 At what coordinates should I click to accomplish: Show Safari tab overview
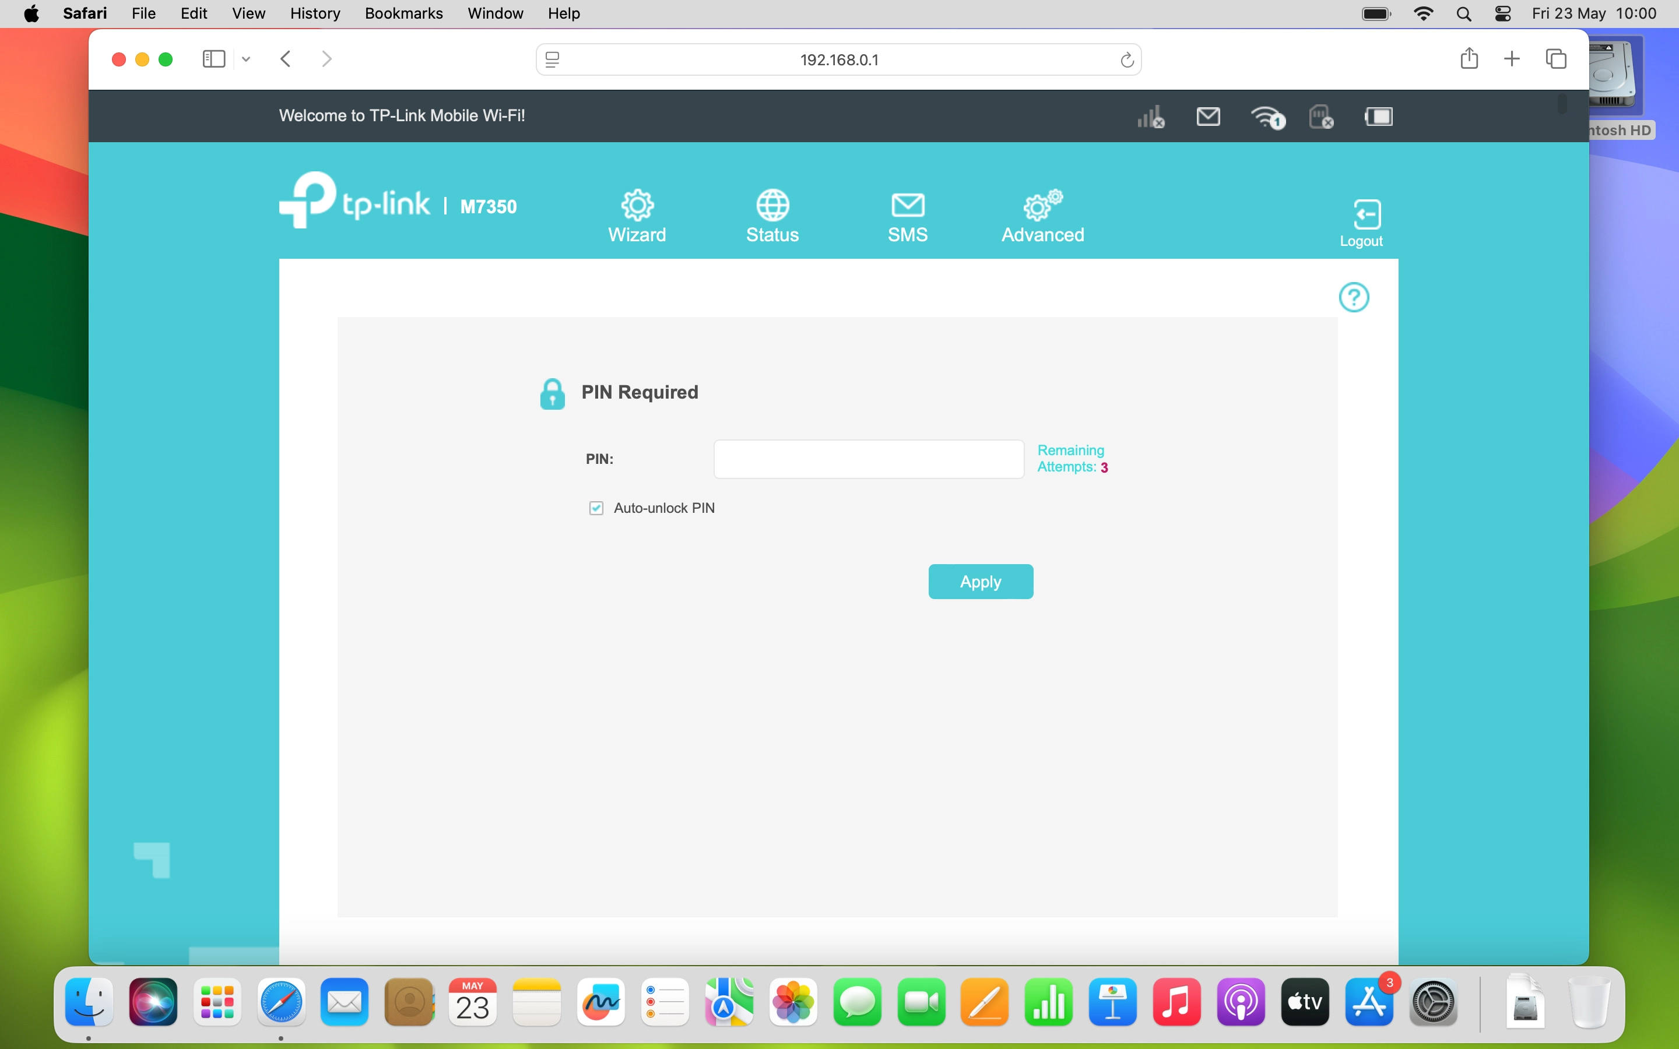(x=1556, y=59)
